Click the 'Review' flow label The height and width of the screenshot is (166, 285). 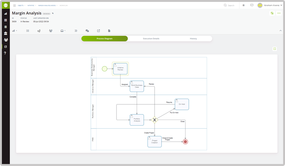[151, 84]
